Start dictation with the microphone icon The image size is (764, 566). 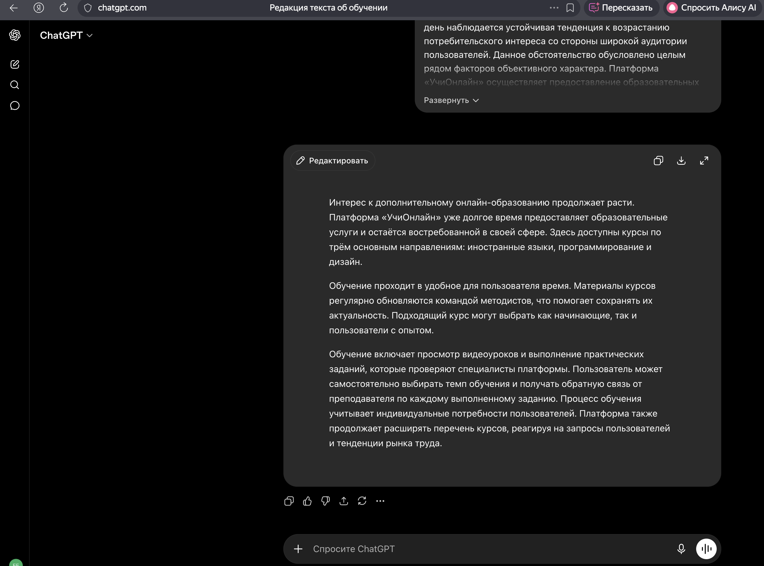[x=681, y=549]
